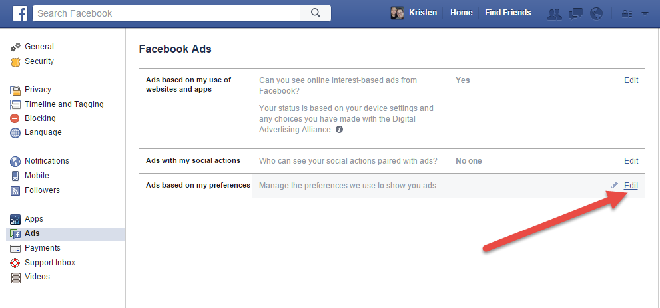Edit ads based on my preferences
The image size is (660, 308).
(631, 185)
